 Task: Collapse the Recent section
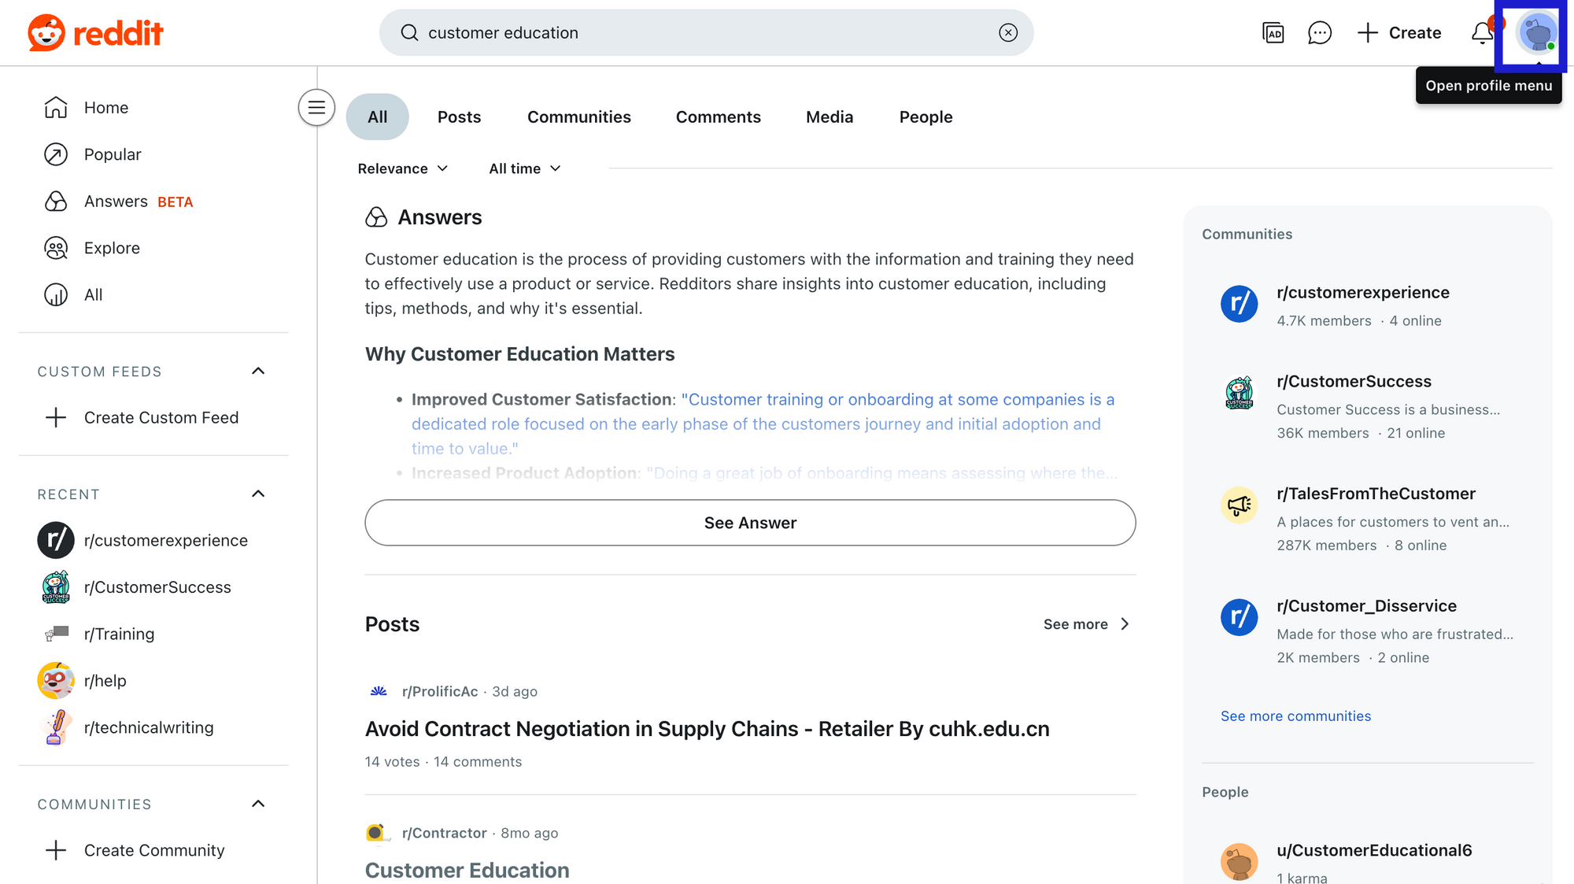(258, 494)
